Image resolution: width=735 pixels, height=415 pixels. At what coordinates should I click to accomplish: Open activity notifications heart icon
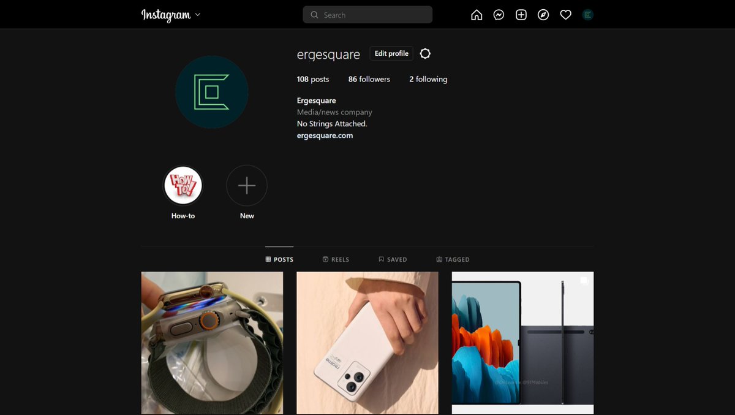pyautogui.click(x=565, y=15)
